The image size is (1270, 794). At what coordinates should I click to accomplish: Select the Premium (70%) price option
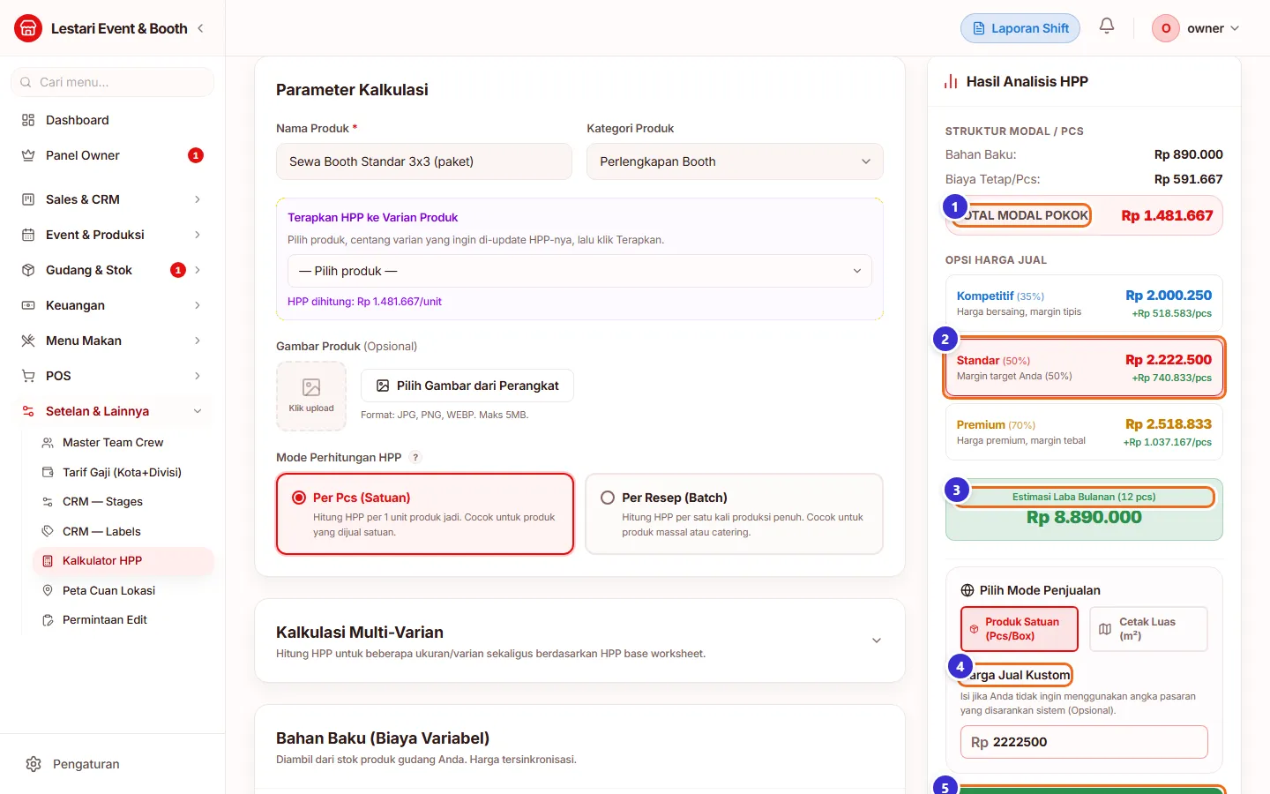coord(1084,432)
